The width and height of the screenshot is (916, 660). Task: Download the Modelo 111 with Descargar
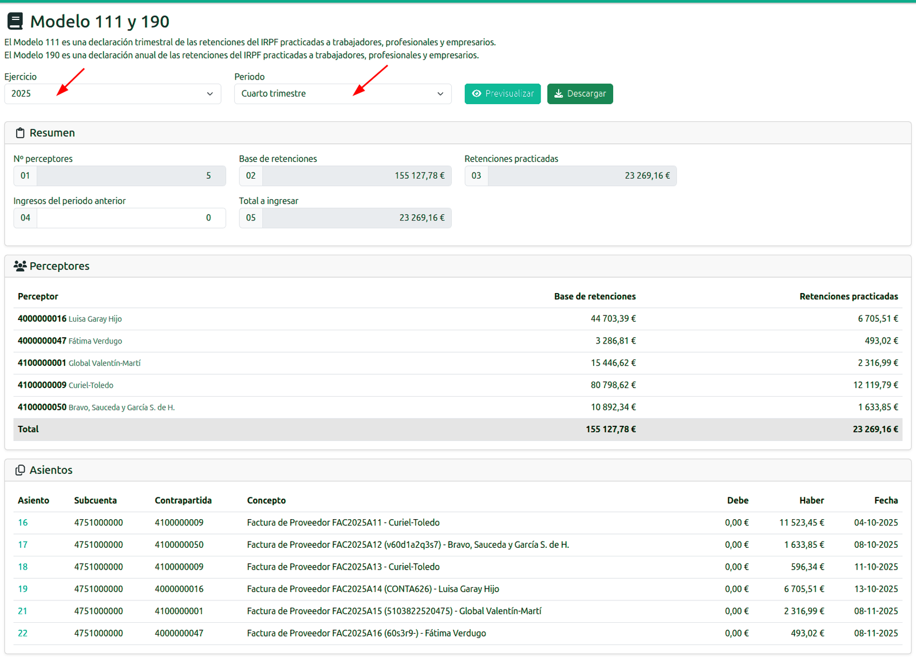click(580, 94)
